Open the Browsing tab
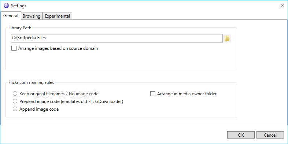The height and width of the screenshot is (144, 288). 32,16
